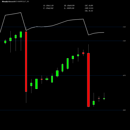Click the chart title ending in 830PFCL27_N5
Viewport: 130px width, 130px height.
(x=15, y=2)
